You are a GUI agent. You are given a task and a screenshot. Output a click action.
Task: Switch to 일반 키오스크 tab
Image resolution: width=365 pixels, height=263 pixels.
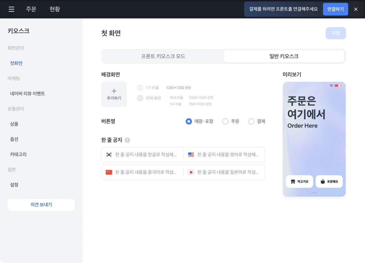[284, 56]
